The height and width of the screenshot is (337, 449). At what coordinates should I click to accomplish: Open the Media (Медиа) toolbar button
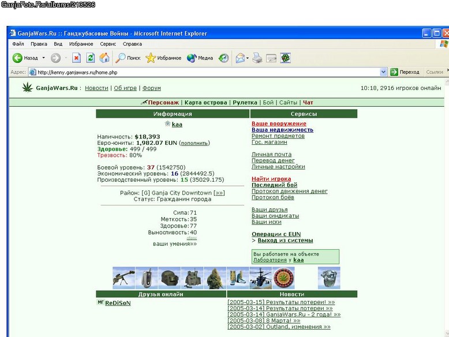[200, 58]
